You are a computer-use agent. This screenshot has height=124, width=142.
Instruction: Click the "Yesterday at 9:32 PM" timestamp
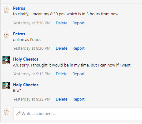click(x=32, y=99)
